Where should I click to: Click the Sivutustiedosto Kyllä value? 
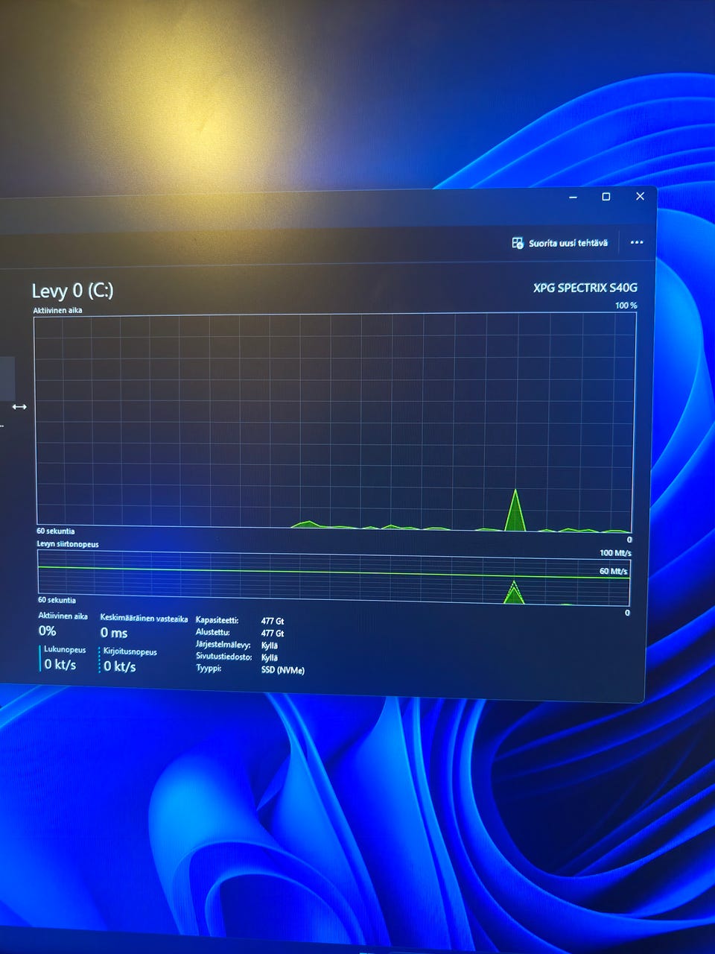270,657
